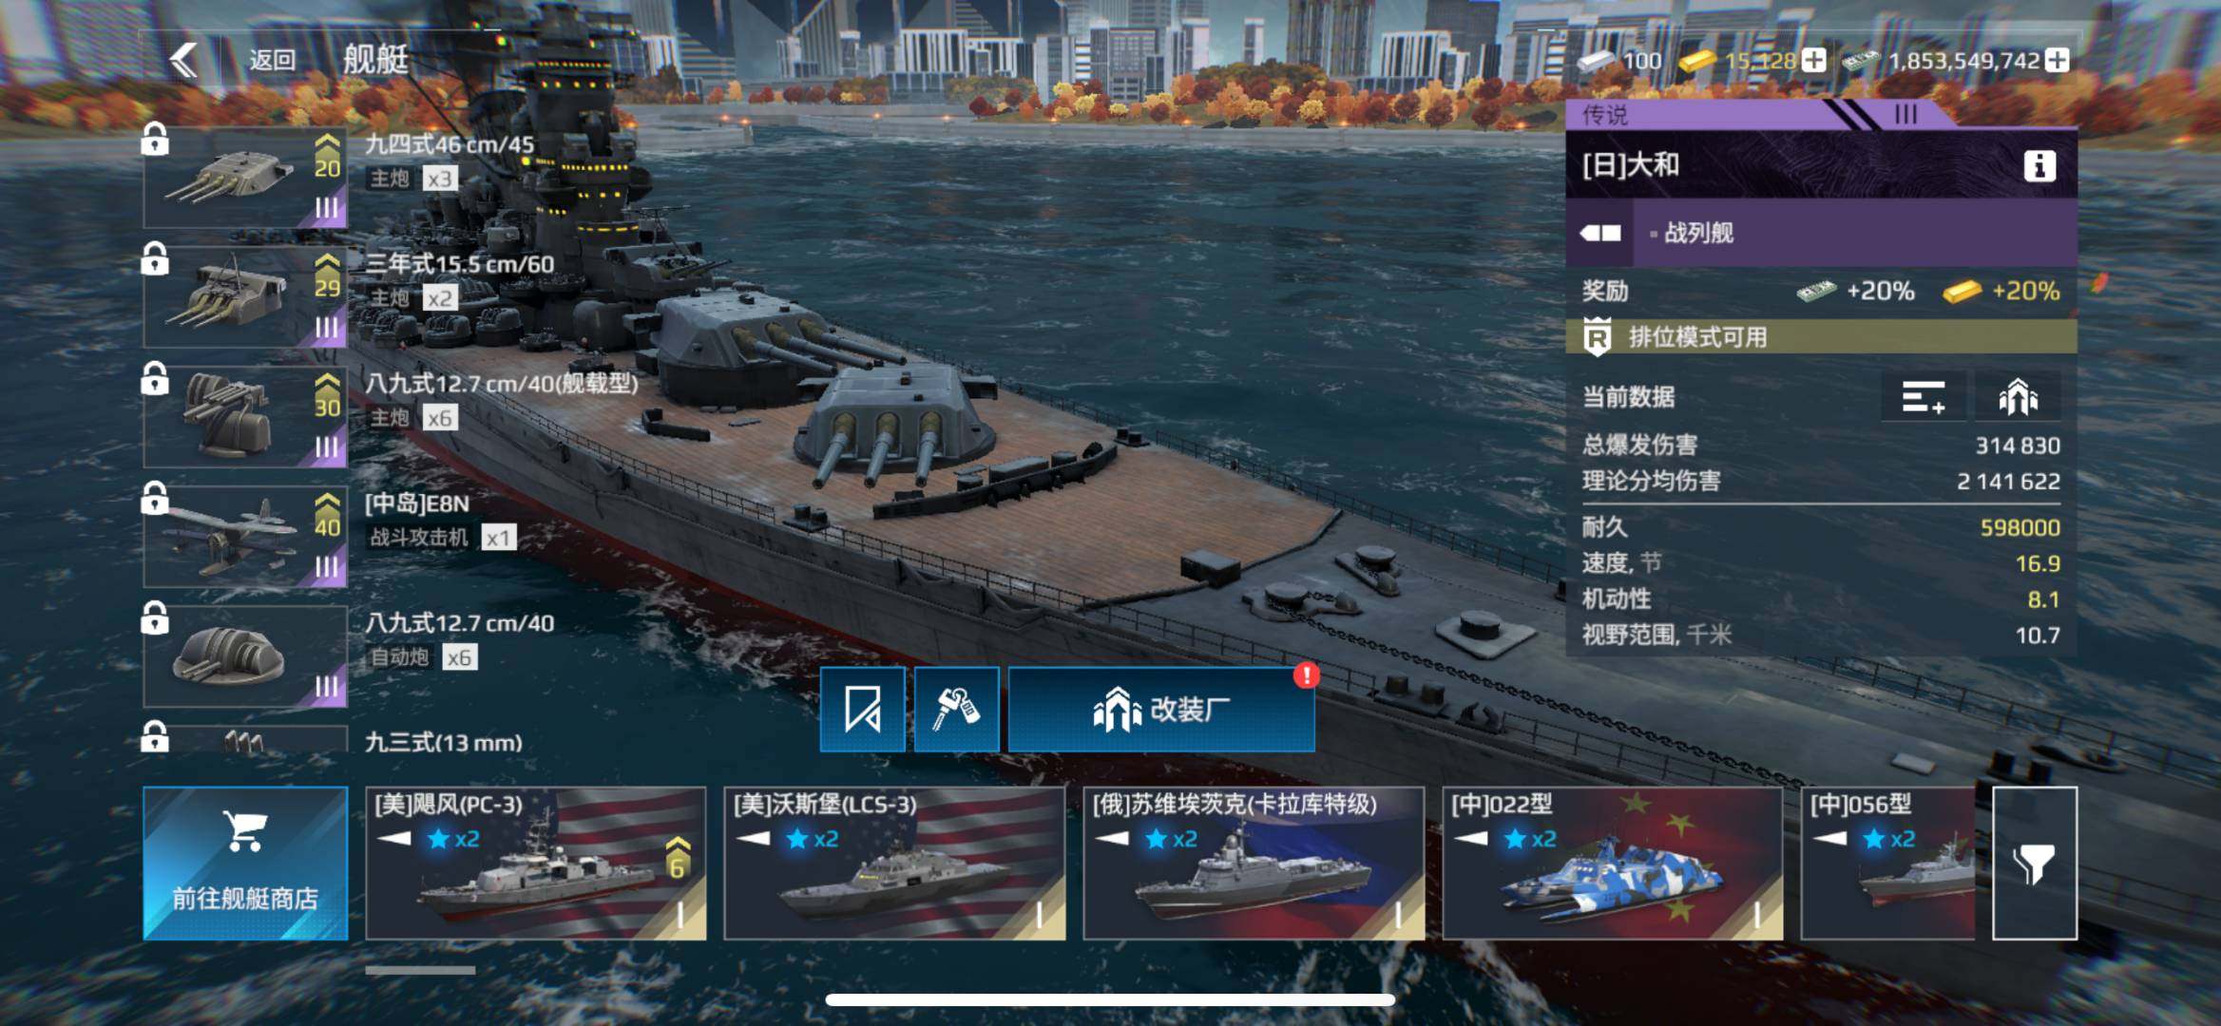Expand the stats comparison list icon
The width and height of the screenshot is (2221, 1026).
pos(1923,397)
